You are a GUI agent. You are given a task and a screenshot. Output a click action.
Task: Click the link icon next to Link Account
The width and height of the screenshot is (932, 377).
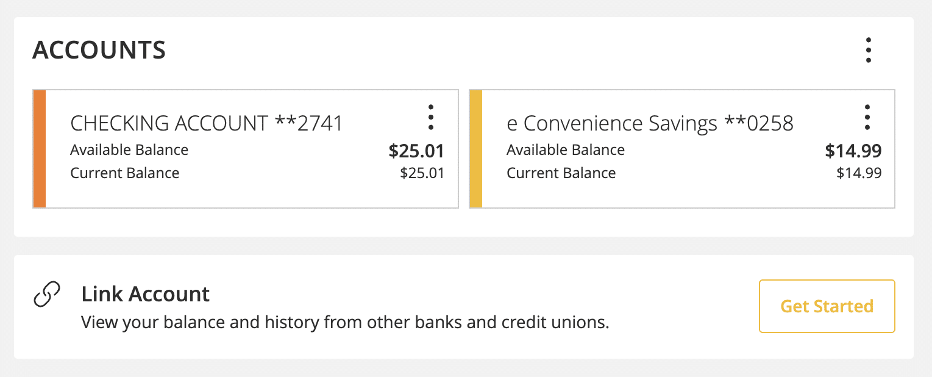pyautogui.click(x=46, y=294)
